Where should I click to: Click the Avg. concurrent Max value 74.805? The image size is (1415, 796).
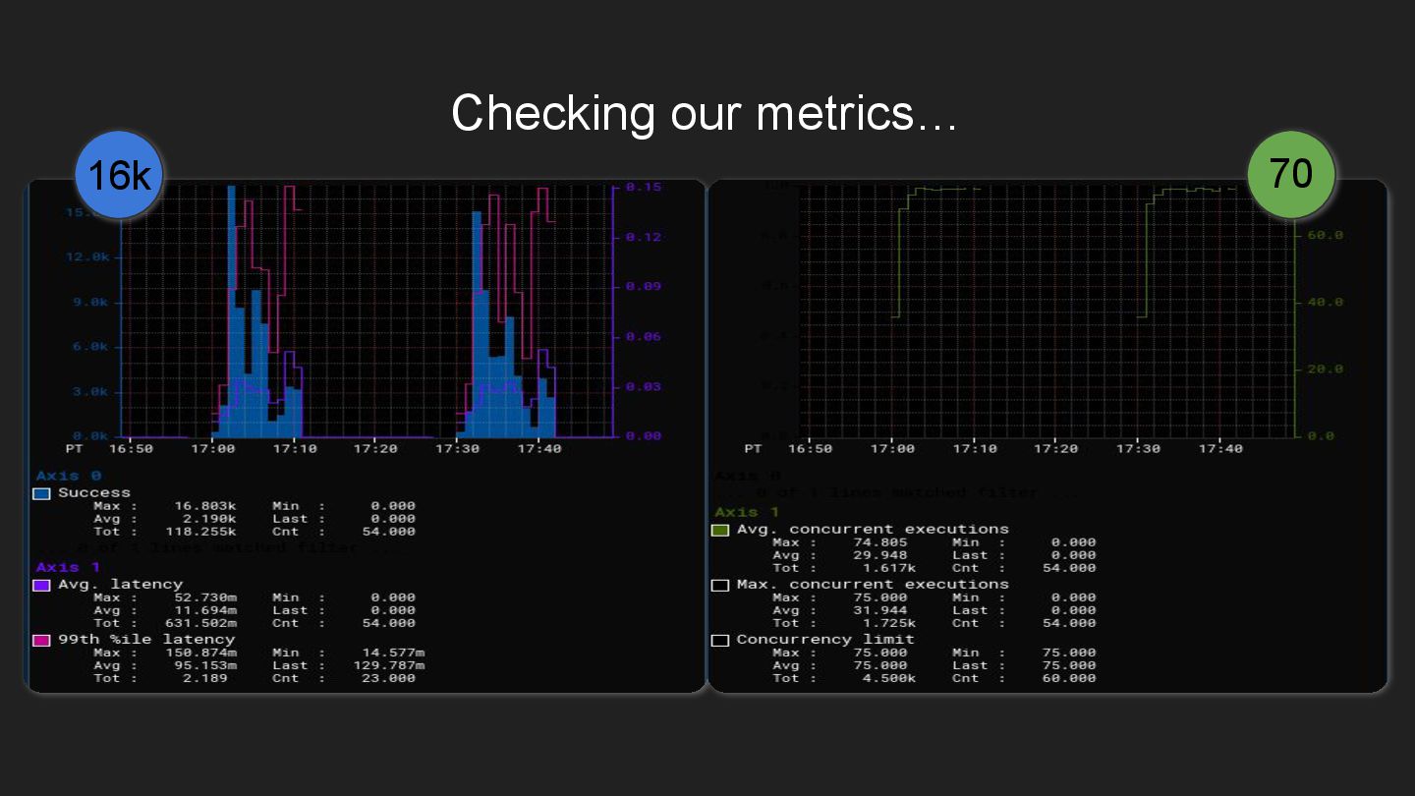pyautogui.click(x=880, y=542)
